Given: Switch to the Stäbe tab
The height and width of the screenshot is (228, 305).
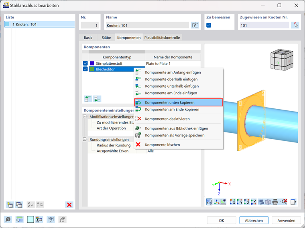Looking at the screenshot, I should 106,38.
